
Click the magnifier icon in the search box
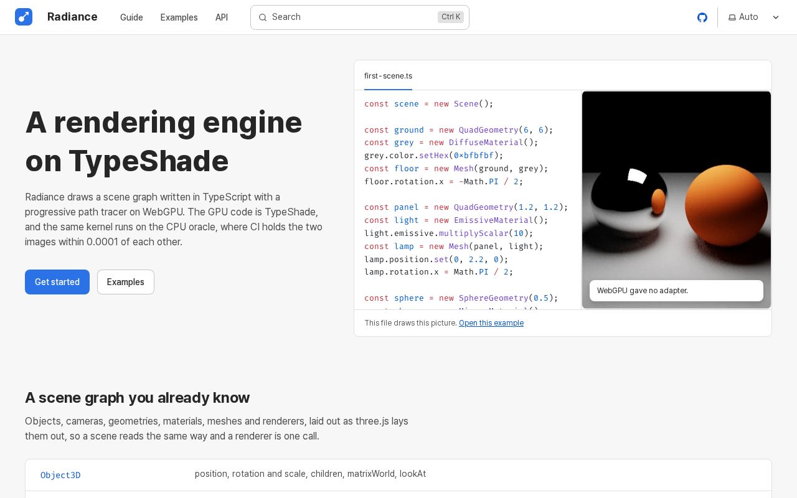[x=263, y=17]
